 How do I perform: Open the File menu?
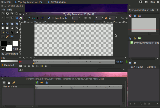pos(3,10)
